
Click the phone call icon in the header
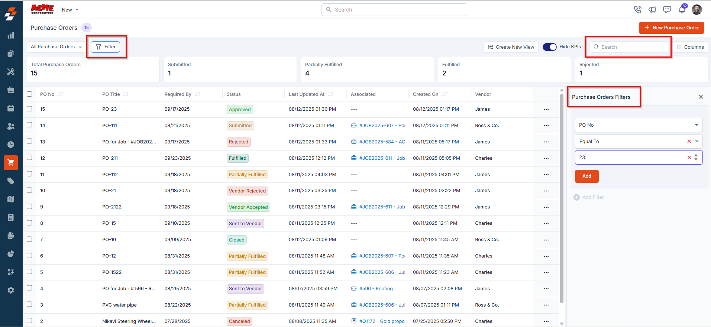tap(638, 10)
